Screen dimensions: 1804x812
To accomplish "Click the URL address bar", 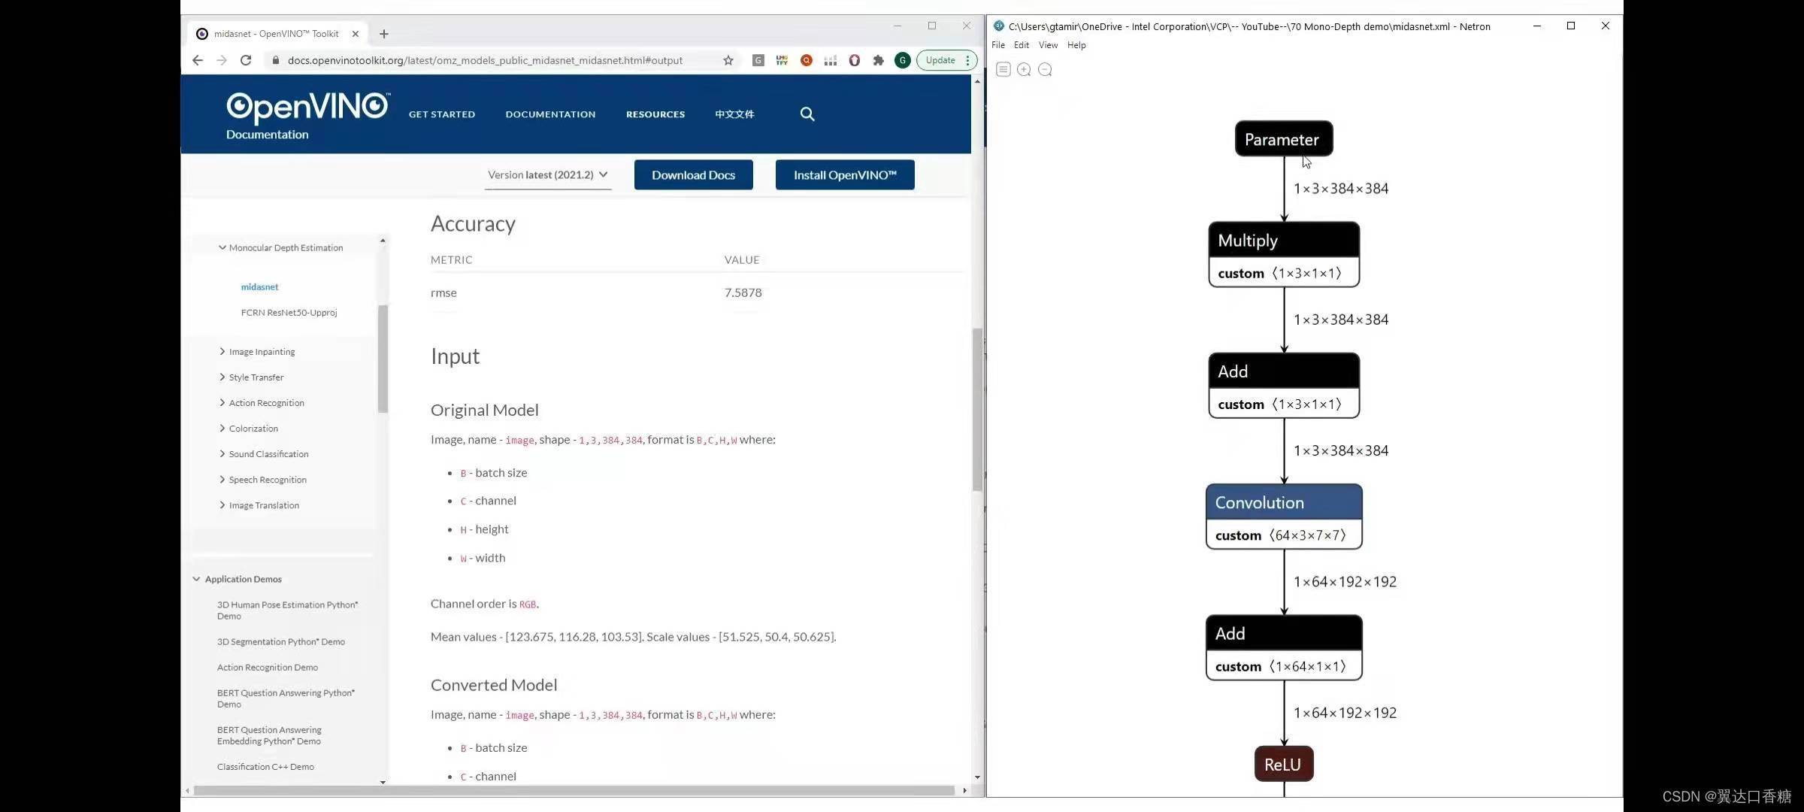I will click(485, 60).
